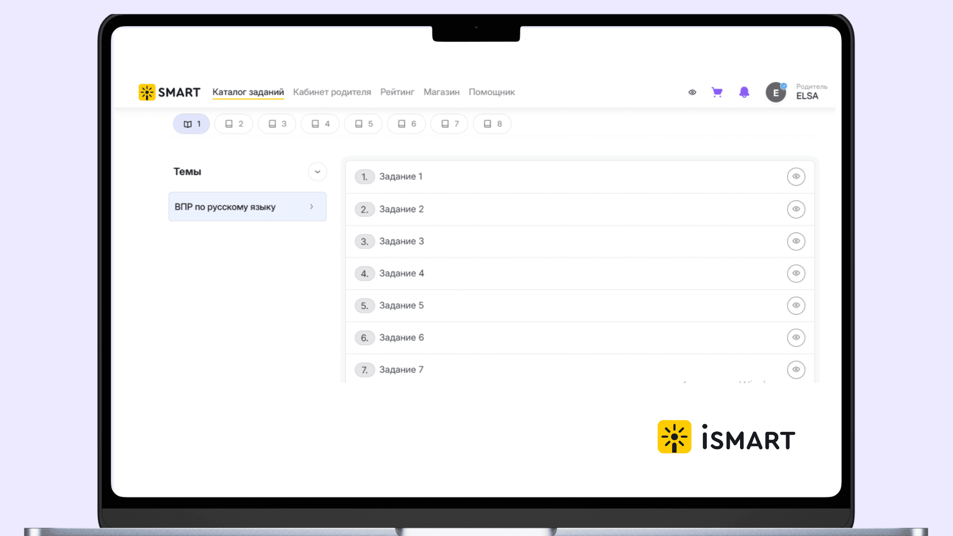
Task: Open the ELSA user avatar
Action: [x=776, y=92]
